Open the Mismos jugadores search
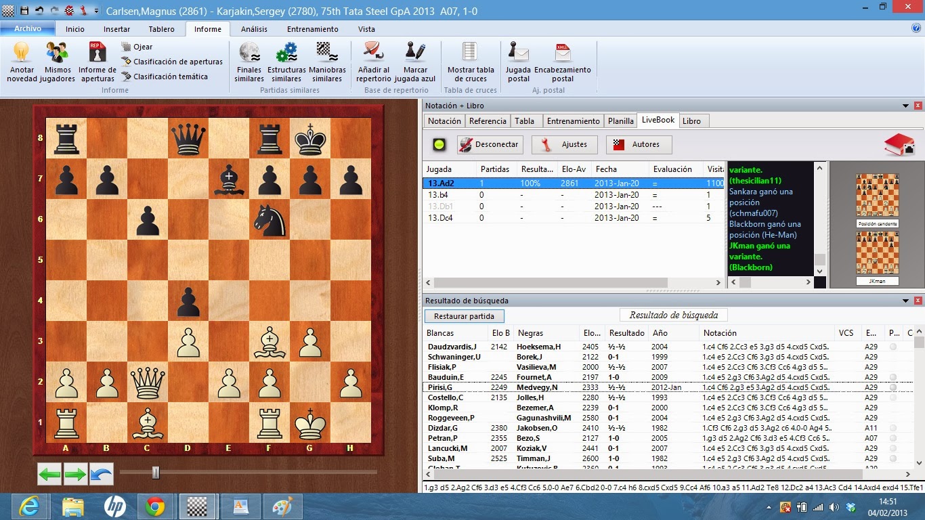This screenshot has height=520, width=925. click(58, 61)
